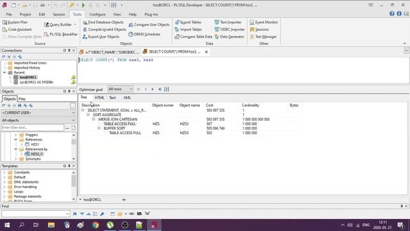Click the refresh icon in Connections toolbar
The height and width of the screenshot is (231, 410).
pyautogui.click(x=4, y=56)
